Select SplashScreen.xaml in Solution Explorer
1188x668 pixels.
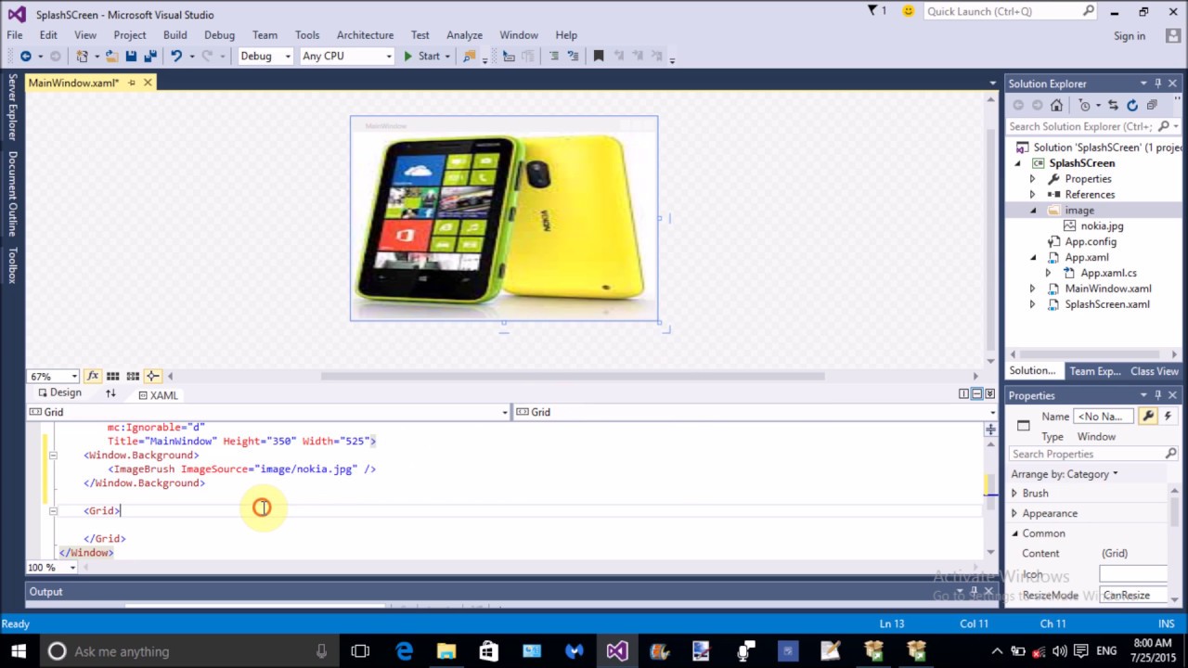pyautogui.click(x=1107, y=304)
